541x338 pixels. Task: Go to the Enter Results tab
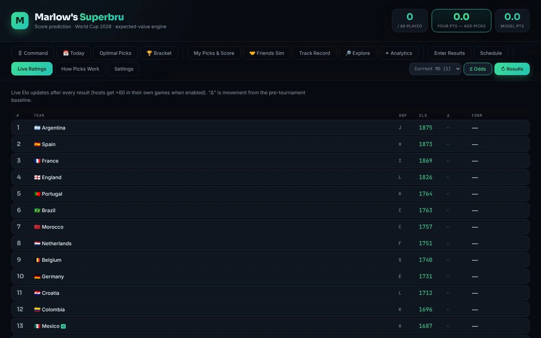click(449, 53)
